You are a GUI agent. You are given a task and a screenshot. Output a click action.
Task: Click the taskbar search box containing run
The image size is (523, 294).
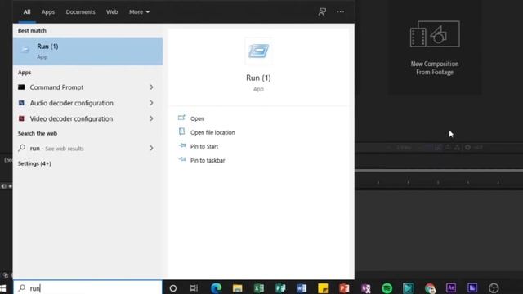(x=87, y=288)
